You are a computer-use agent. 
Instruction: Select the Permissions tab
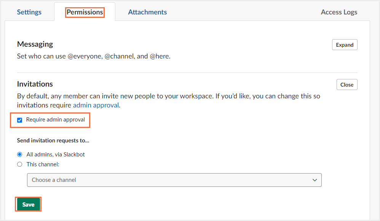tap(85, 12)
